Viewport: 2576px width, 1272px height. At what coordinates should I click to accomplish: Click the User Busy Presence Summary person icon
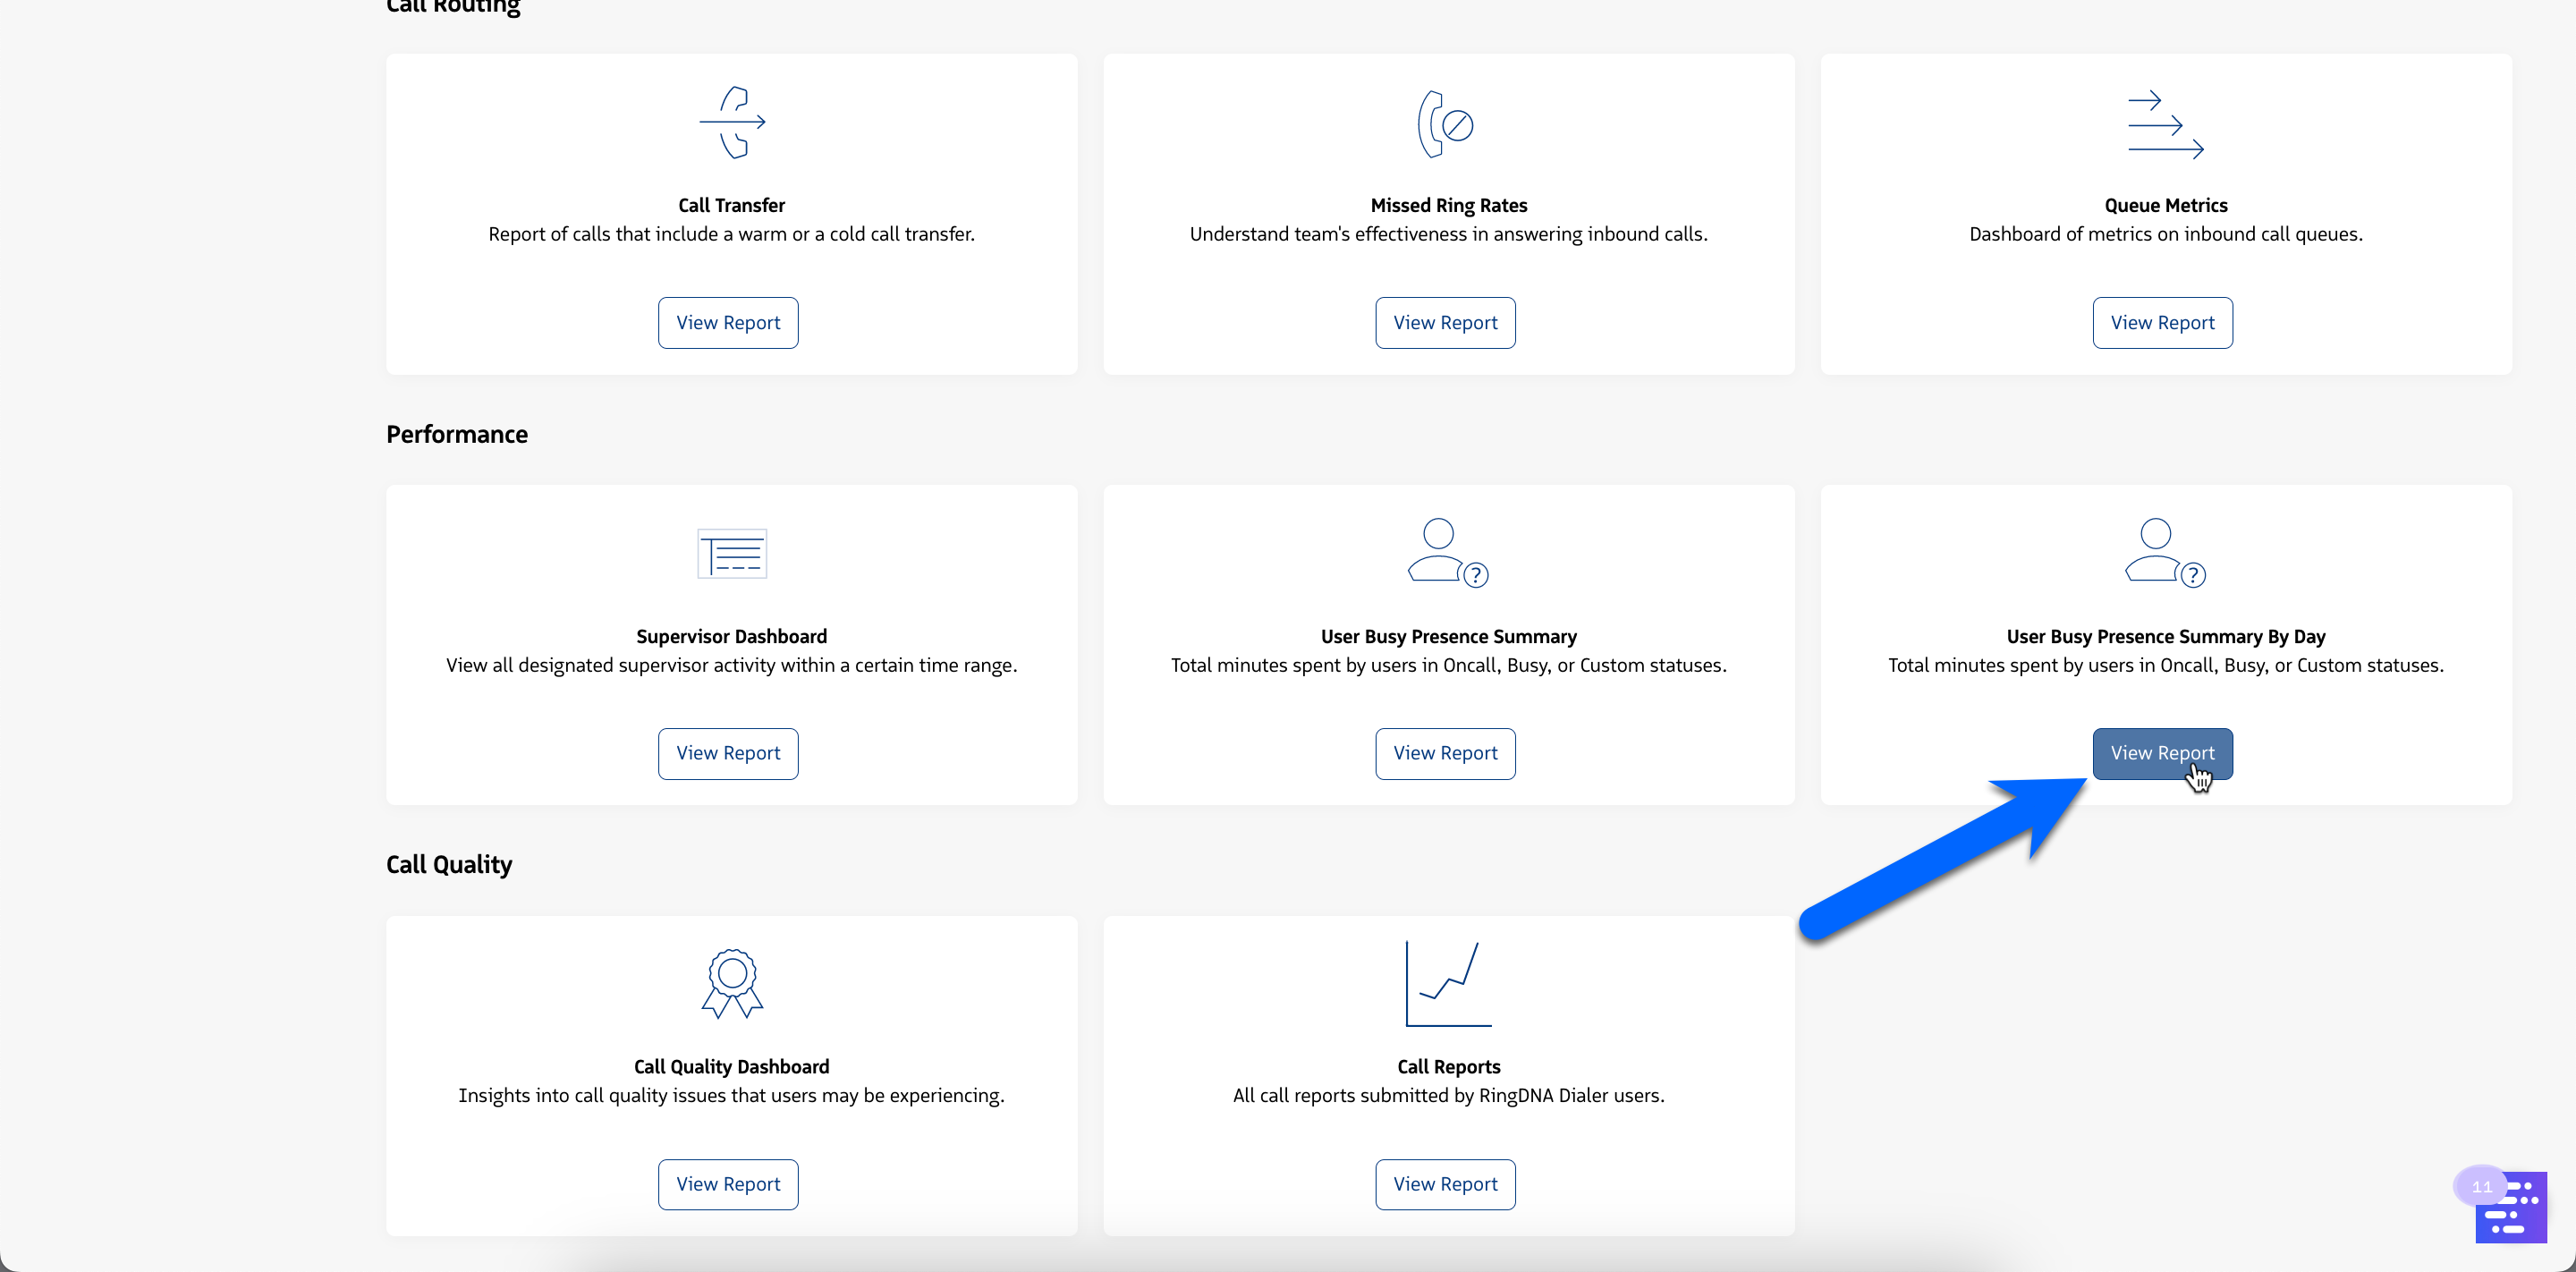pos(1448,552)
